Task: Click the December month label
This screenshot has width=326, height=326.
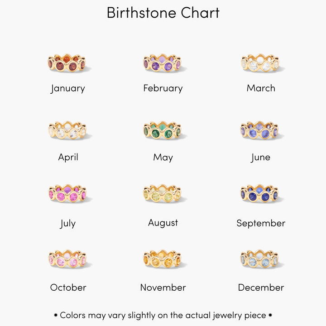Action: [261, 288]
